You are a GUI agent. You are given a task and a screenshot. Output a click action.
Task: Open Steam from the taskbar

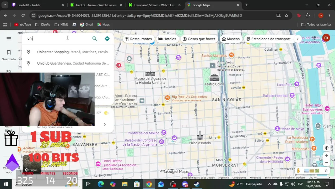[197, 184]
